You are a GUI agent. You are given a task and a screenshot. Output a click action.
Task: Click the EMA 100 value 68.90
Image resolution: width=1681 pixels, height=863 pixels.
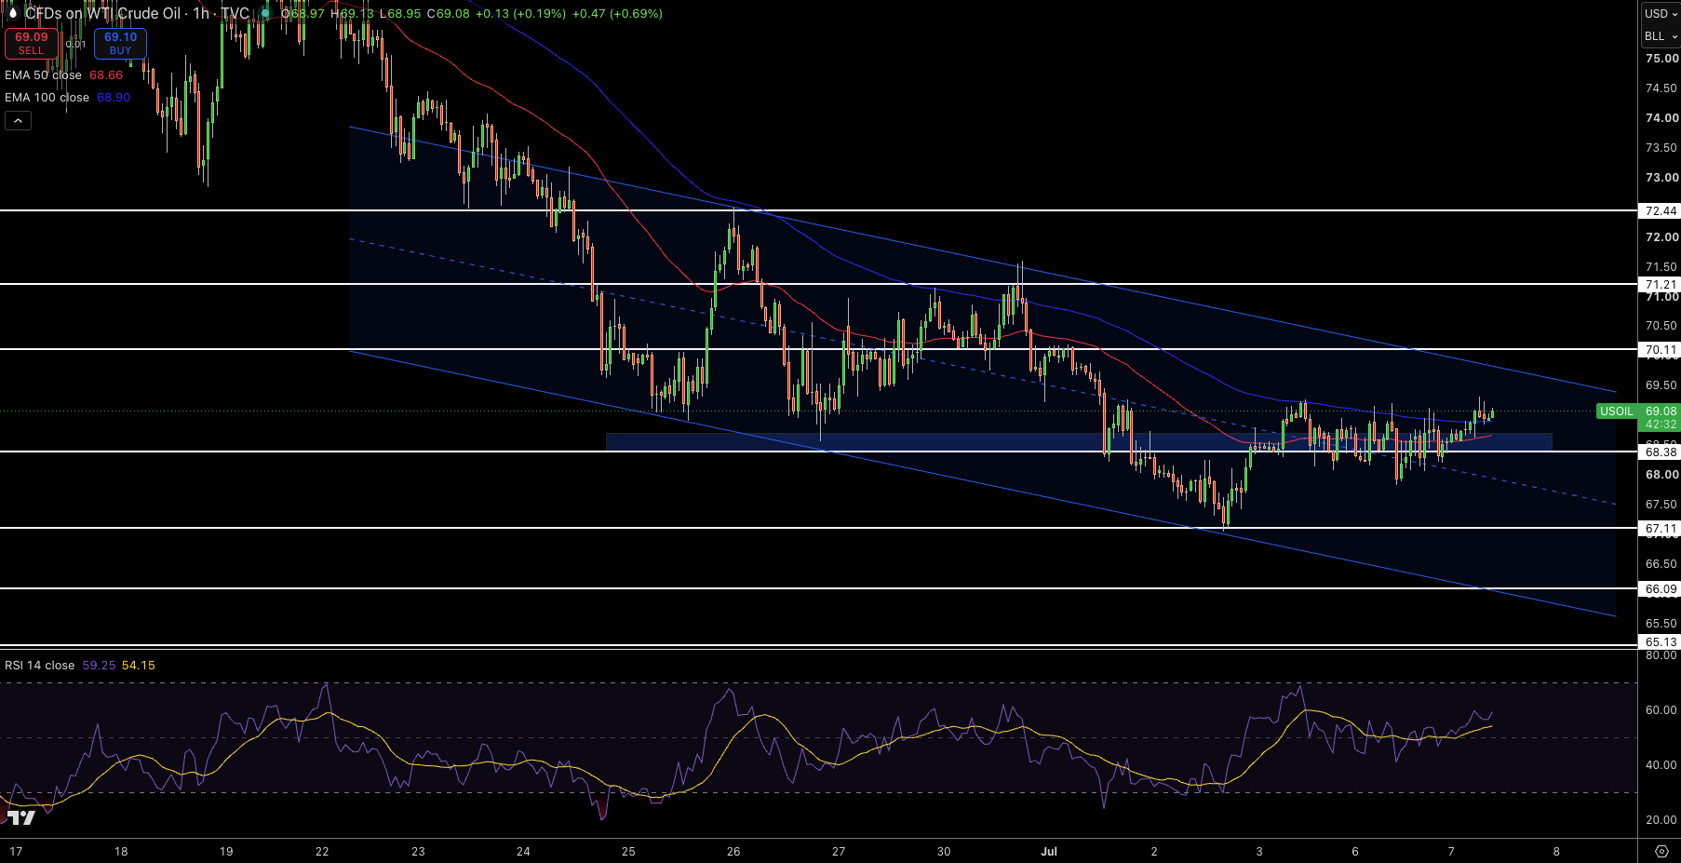click(x=114, y=97)
